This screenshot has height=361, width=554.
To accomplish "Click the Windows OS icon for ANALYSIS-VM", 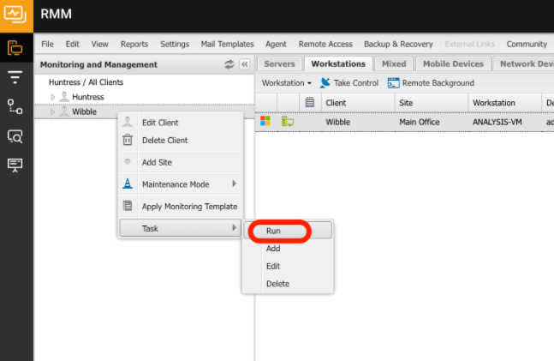I will [x=265, y=121].
